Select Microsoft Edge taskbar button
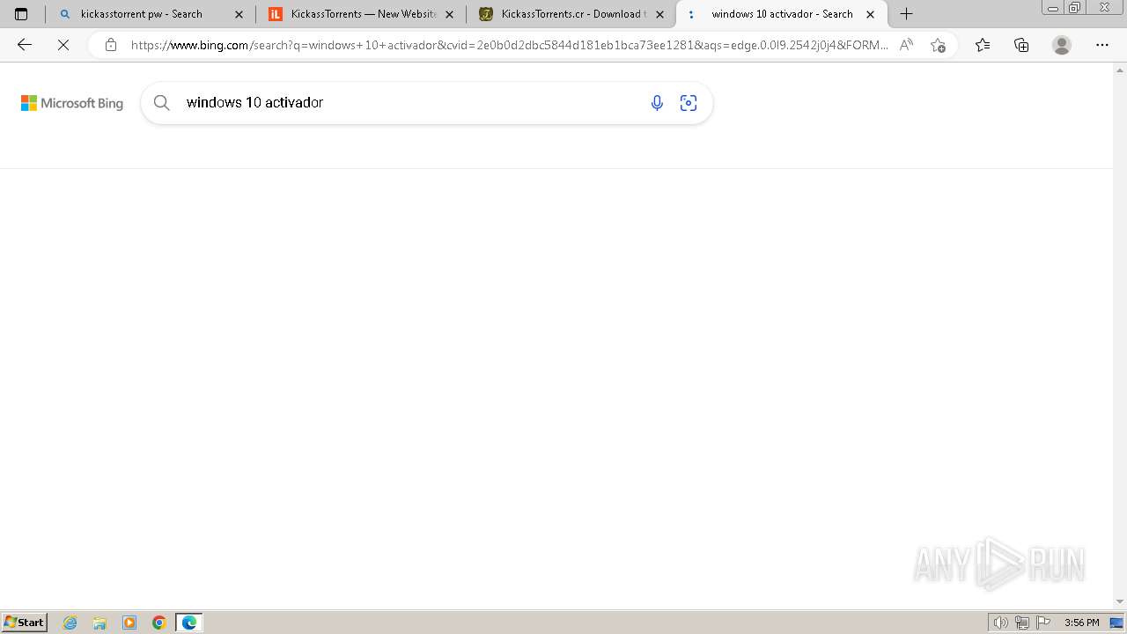The width and height of the screenshot is (1127, 634). pyautogui.click(x=189, y=623)
